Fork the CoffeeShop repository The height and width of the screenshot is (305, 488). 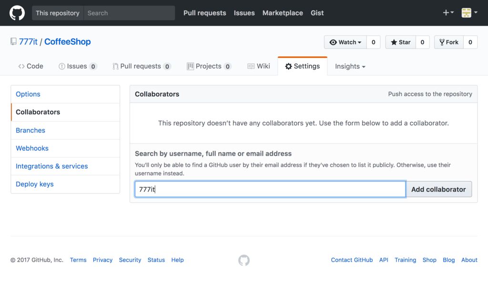tap(449, 42)
